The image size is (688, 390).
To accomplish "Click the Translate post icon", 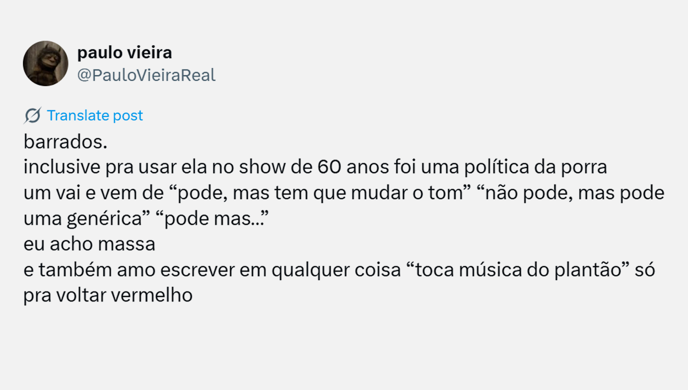I will coord(33,115).
